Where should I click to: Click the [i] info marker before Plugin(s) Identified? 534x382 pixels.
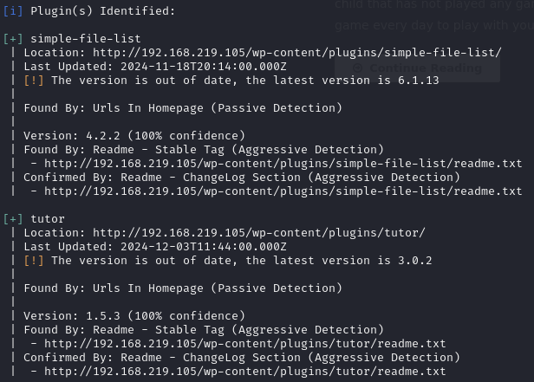coord(12,10)
